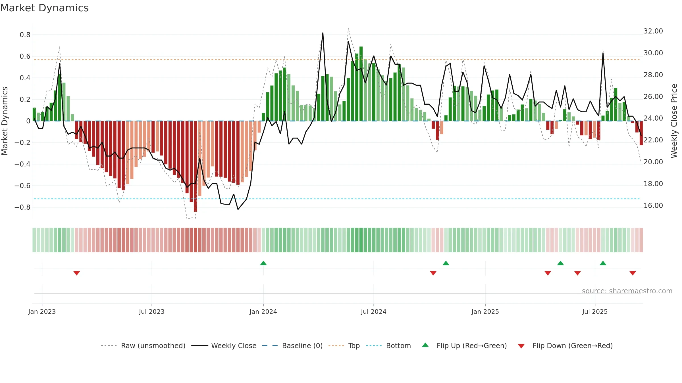Click the black Weekly Close legend line swatch
The width and height of the screenshot is (682, 383).
(x=200, y=346)
